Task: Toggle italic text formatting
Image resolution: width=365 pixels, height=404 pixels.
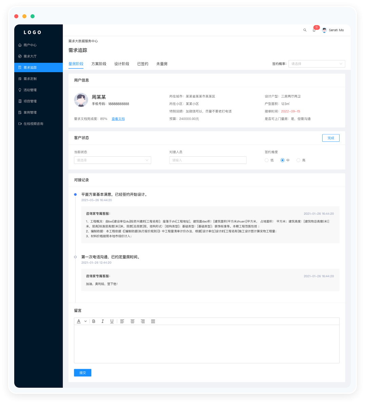Action: pos(103,321)
